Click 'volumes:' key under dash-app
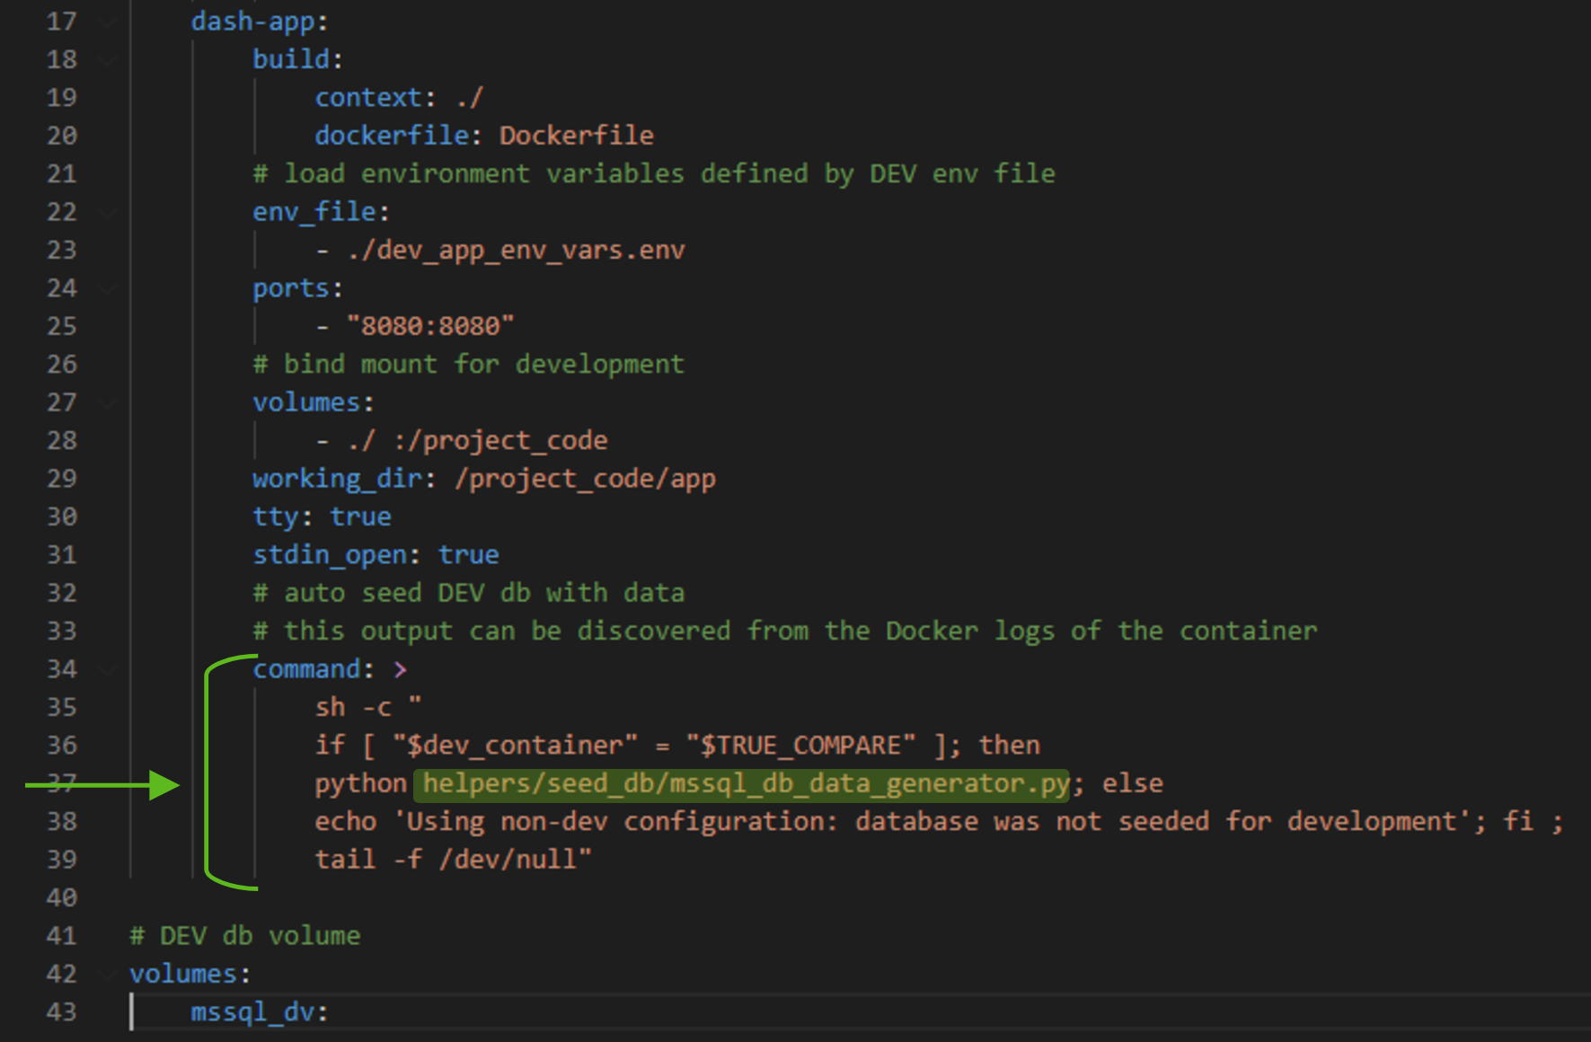The height and width of the screenshot is (1042, 1591). pos(313,402)
